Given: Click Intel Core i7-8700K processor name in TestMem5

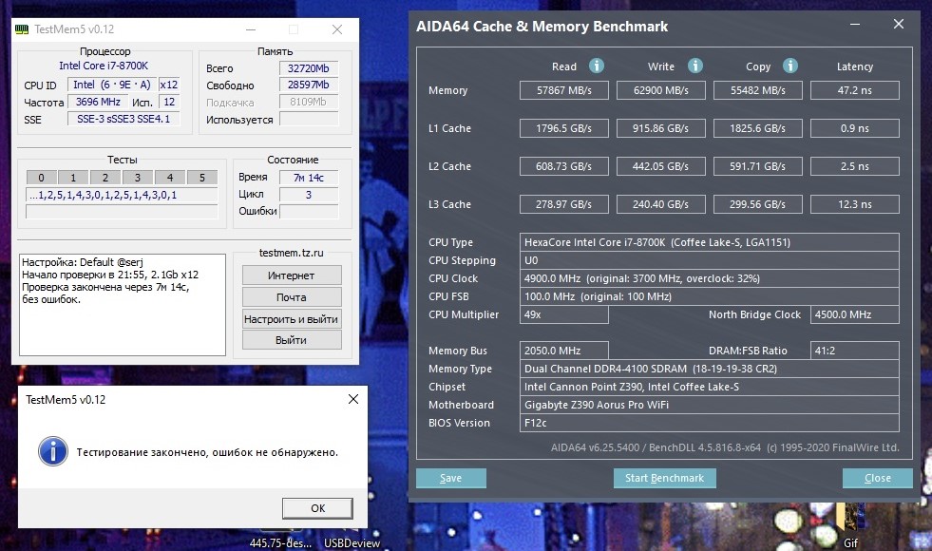Looking at the screenshot, I should (104, 66).
